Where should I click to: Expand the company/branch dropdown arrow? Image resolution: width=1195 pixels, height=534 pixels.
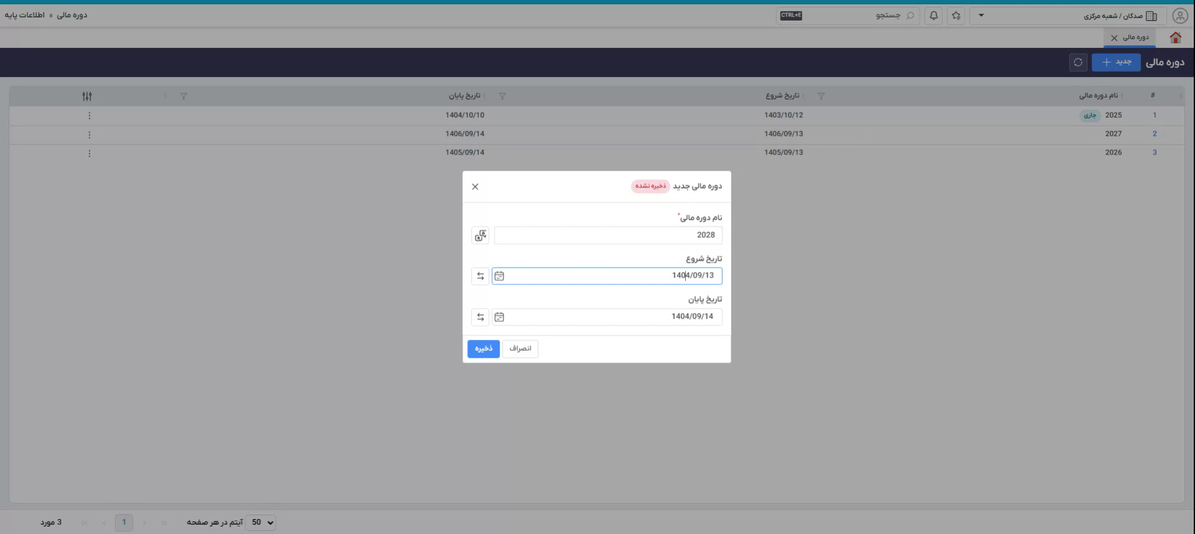[981, 16]
